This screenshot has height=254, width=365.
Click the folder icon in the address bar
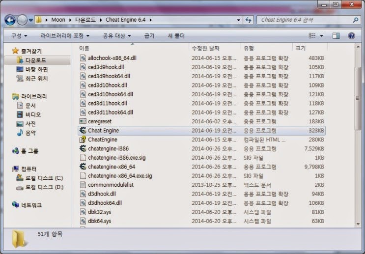coord(39,20)
